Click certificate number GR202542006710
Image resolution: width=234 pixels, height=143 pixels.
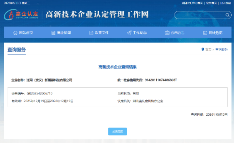(40, 93)
